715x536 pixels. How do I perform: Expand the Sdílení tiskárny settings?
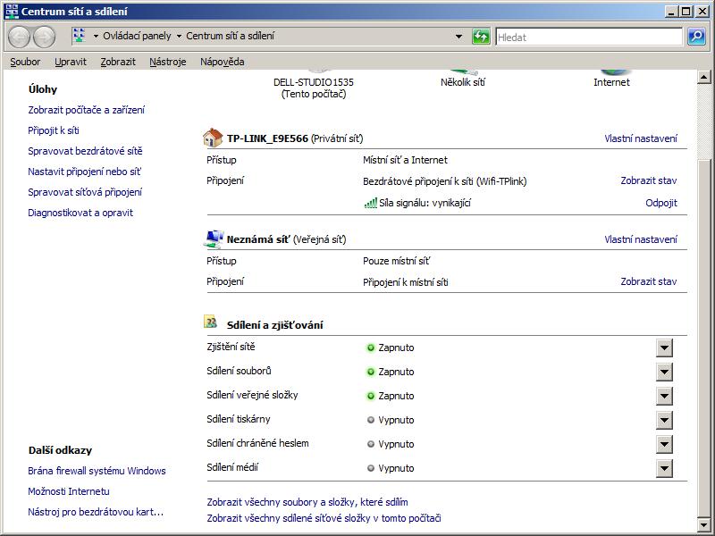tap(663, 420)
